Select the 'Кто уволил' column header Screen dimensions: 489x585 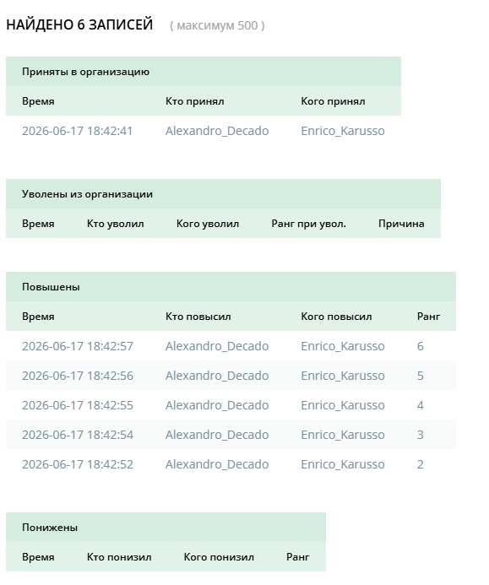pyautogui.click(x=115, y=224)
